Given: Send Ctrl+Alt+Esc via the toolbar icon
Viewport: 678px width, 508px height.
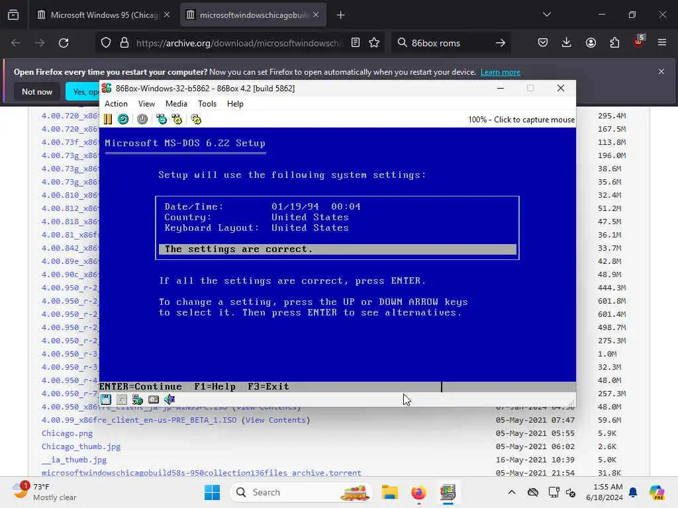Looking at the screenshot, I should tap(177, 119).
